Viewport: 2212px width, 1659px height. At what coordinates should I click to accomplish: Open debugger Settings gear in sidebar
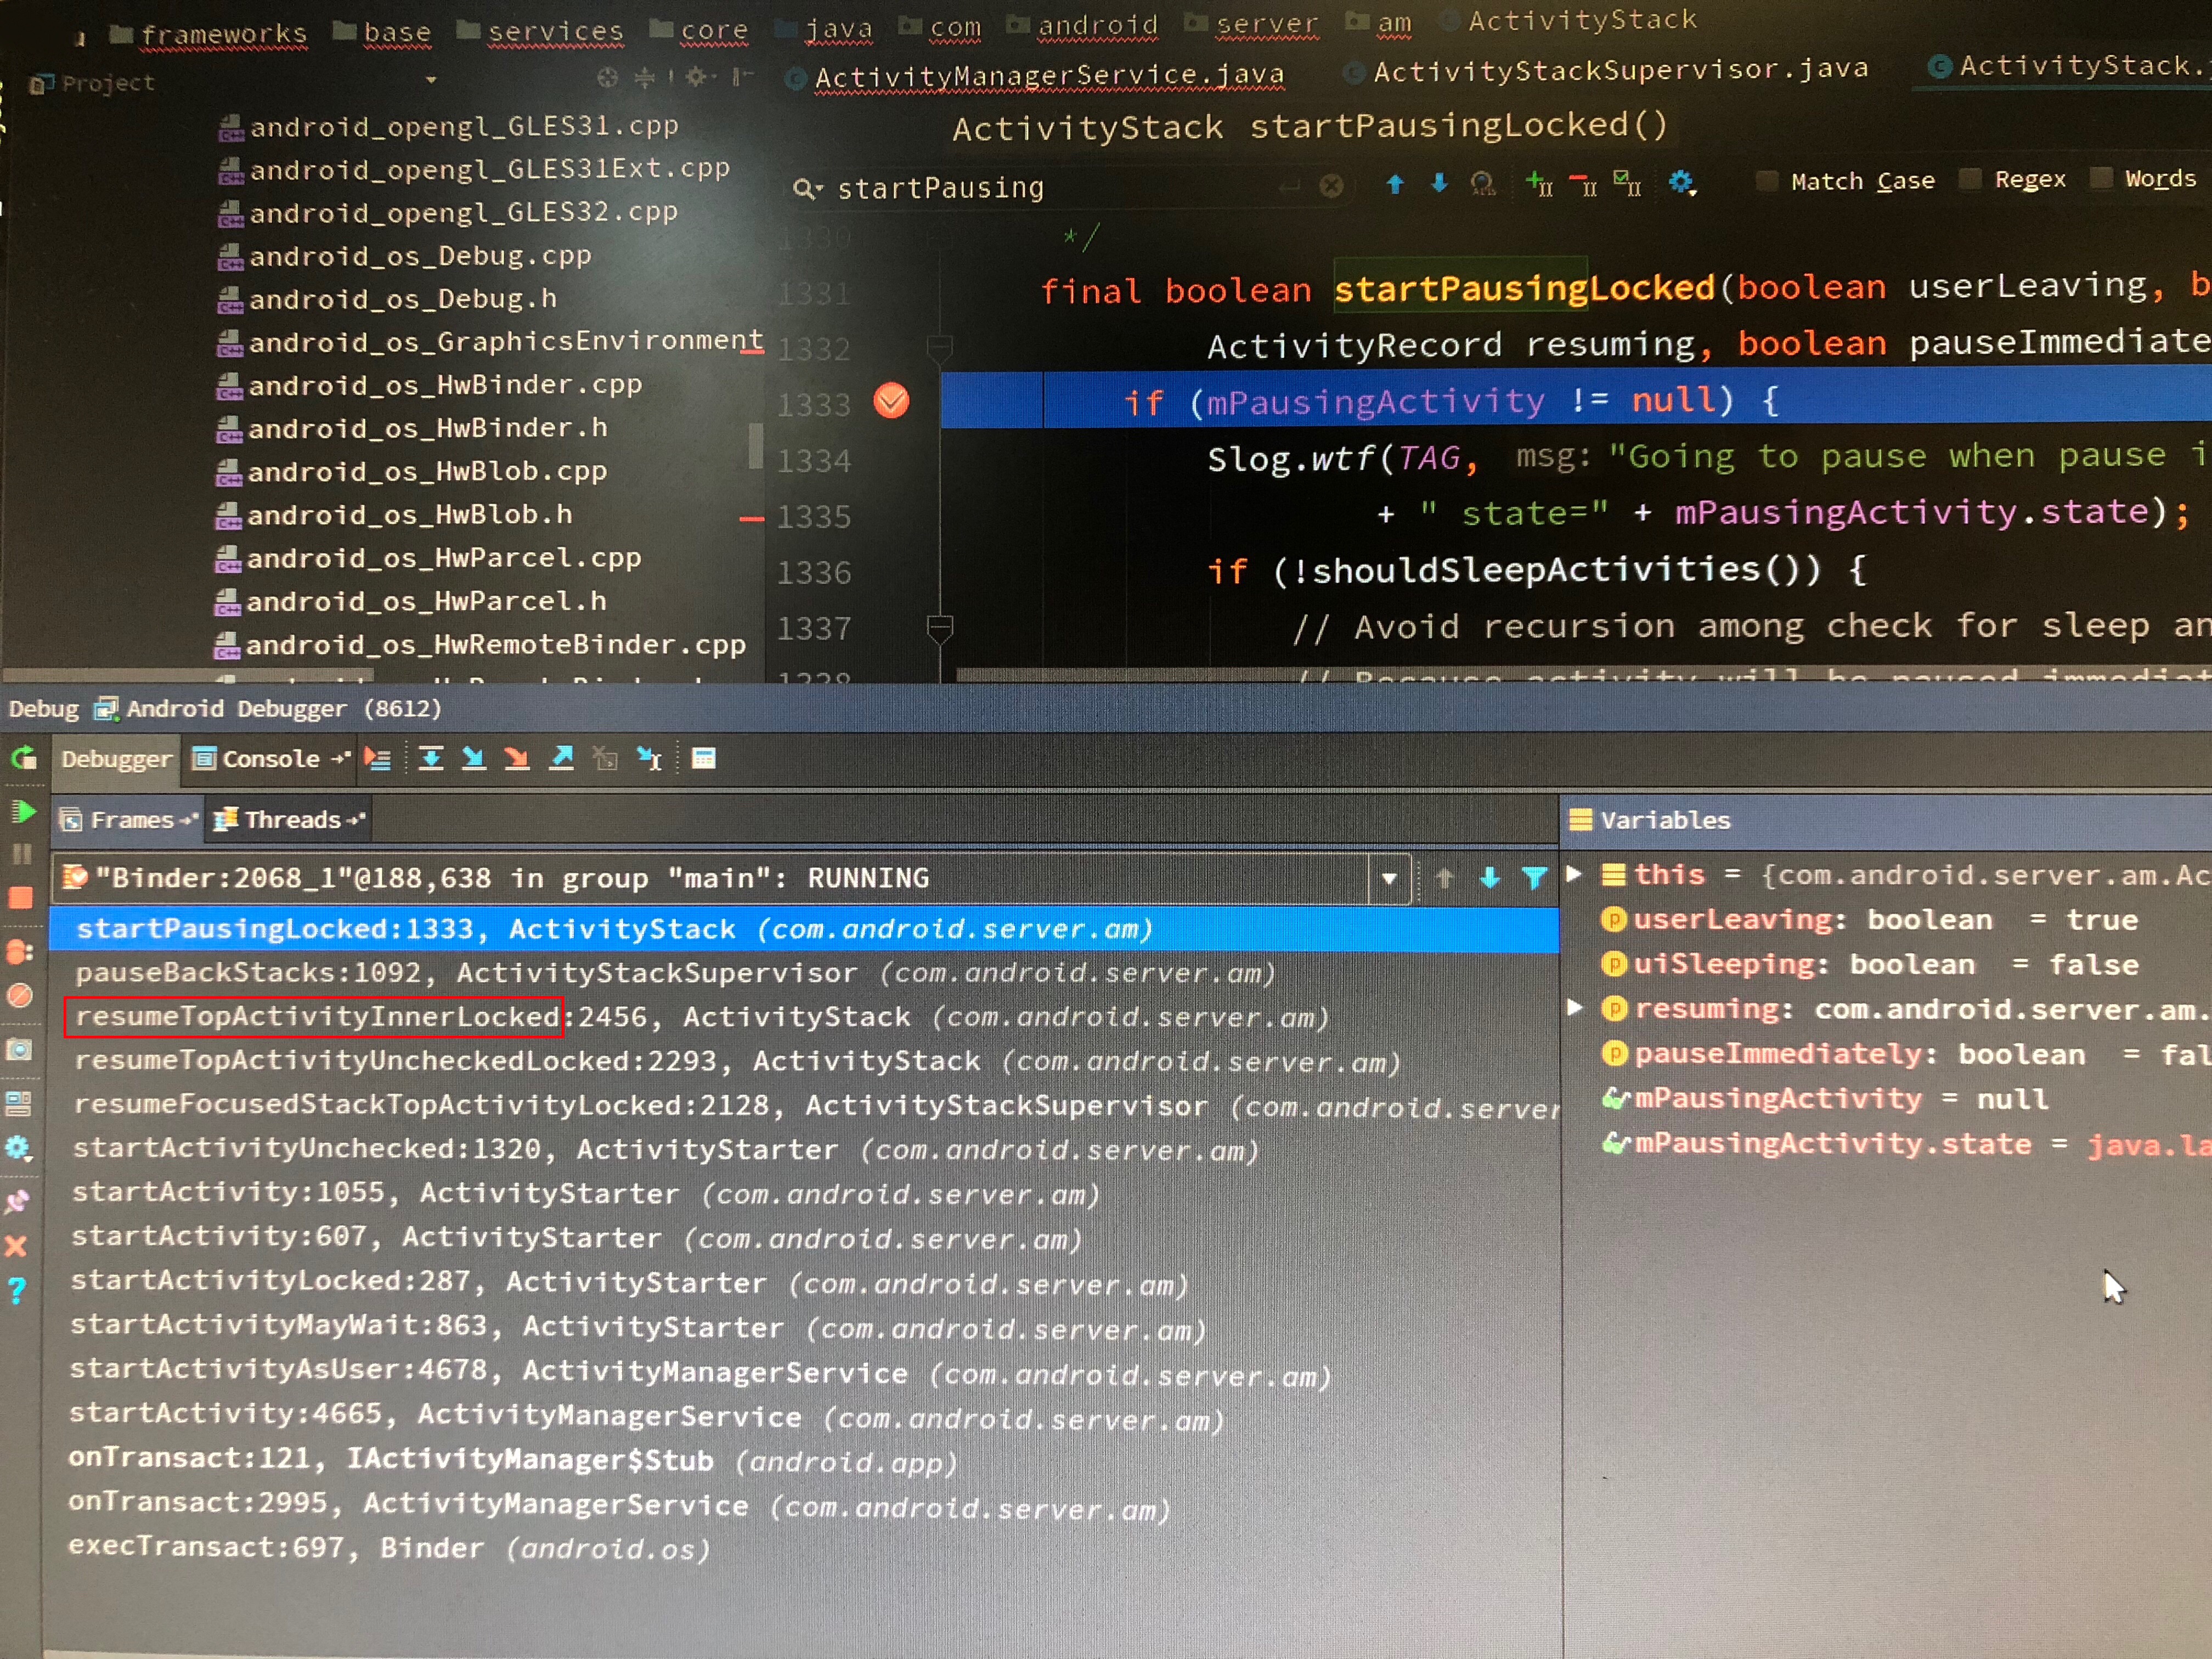(x=18, y=1148)
